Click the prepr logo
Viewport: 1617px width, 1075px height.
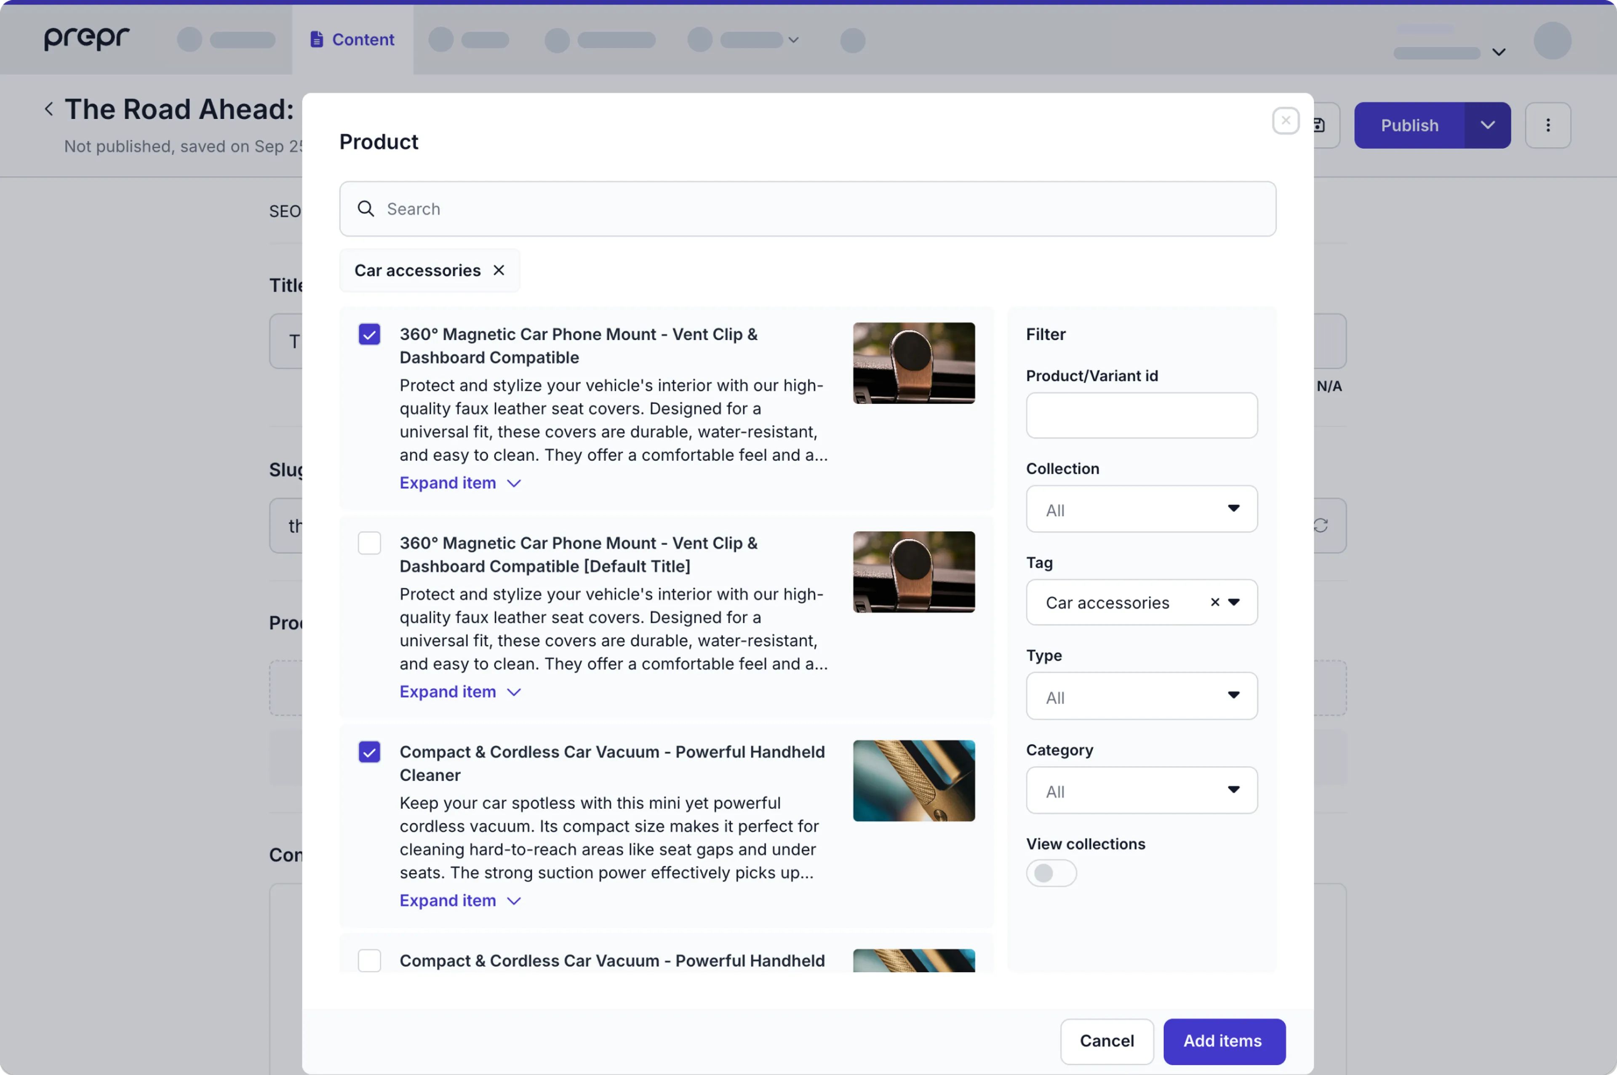click(x=87, y=39)
